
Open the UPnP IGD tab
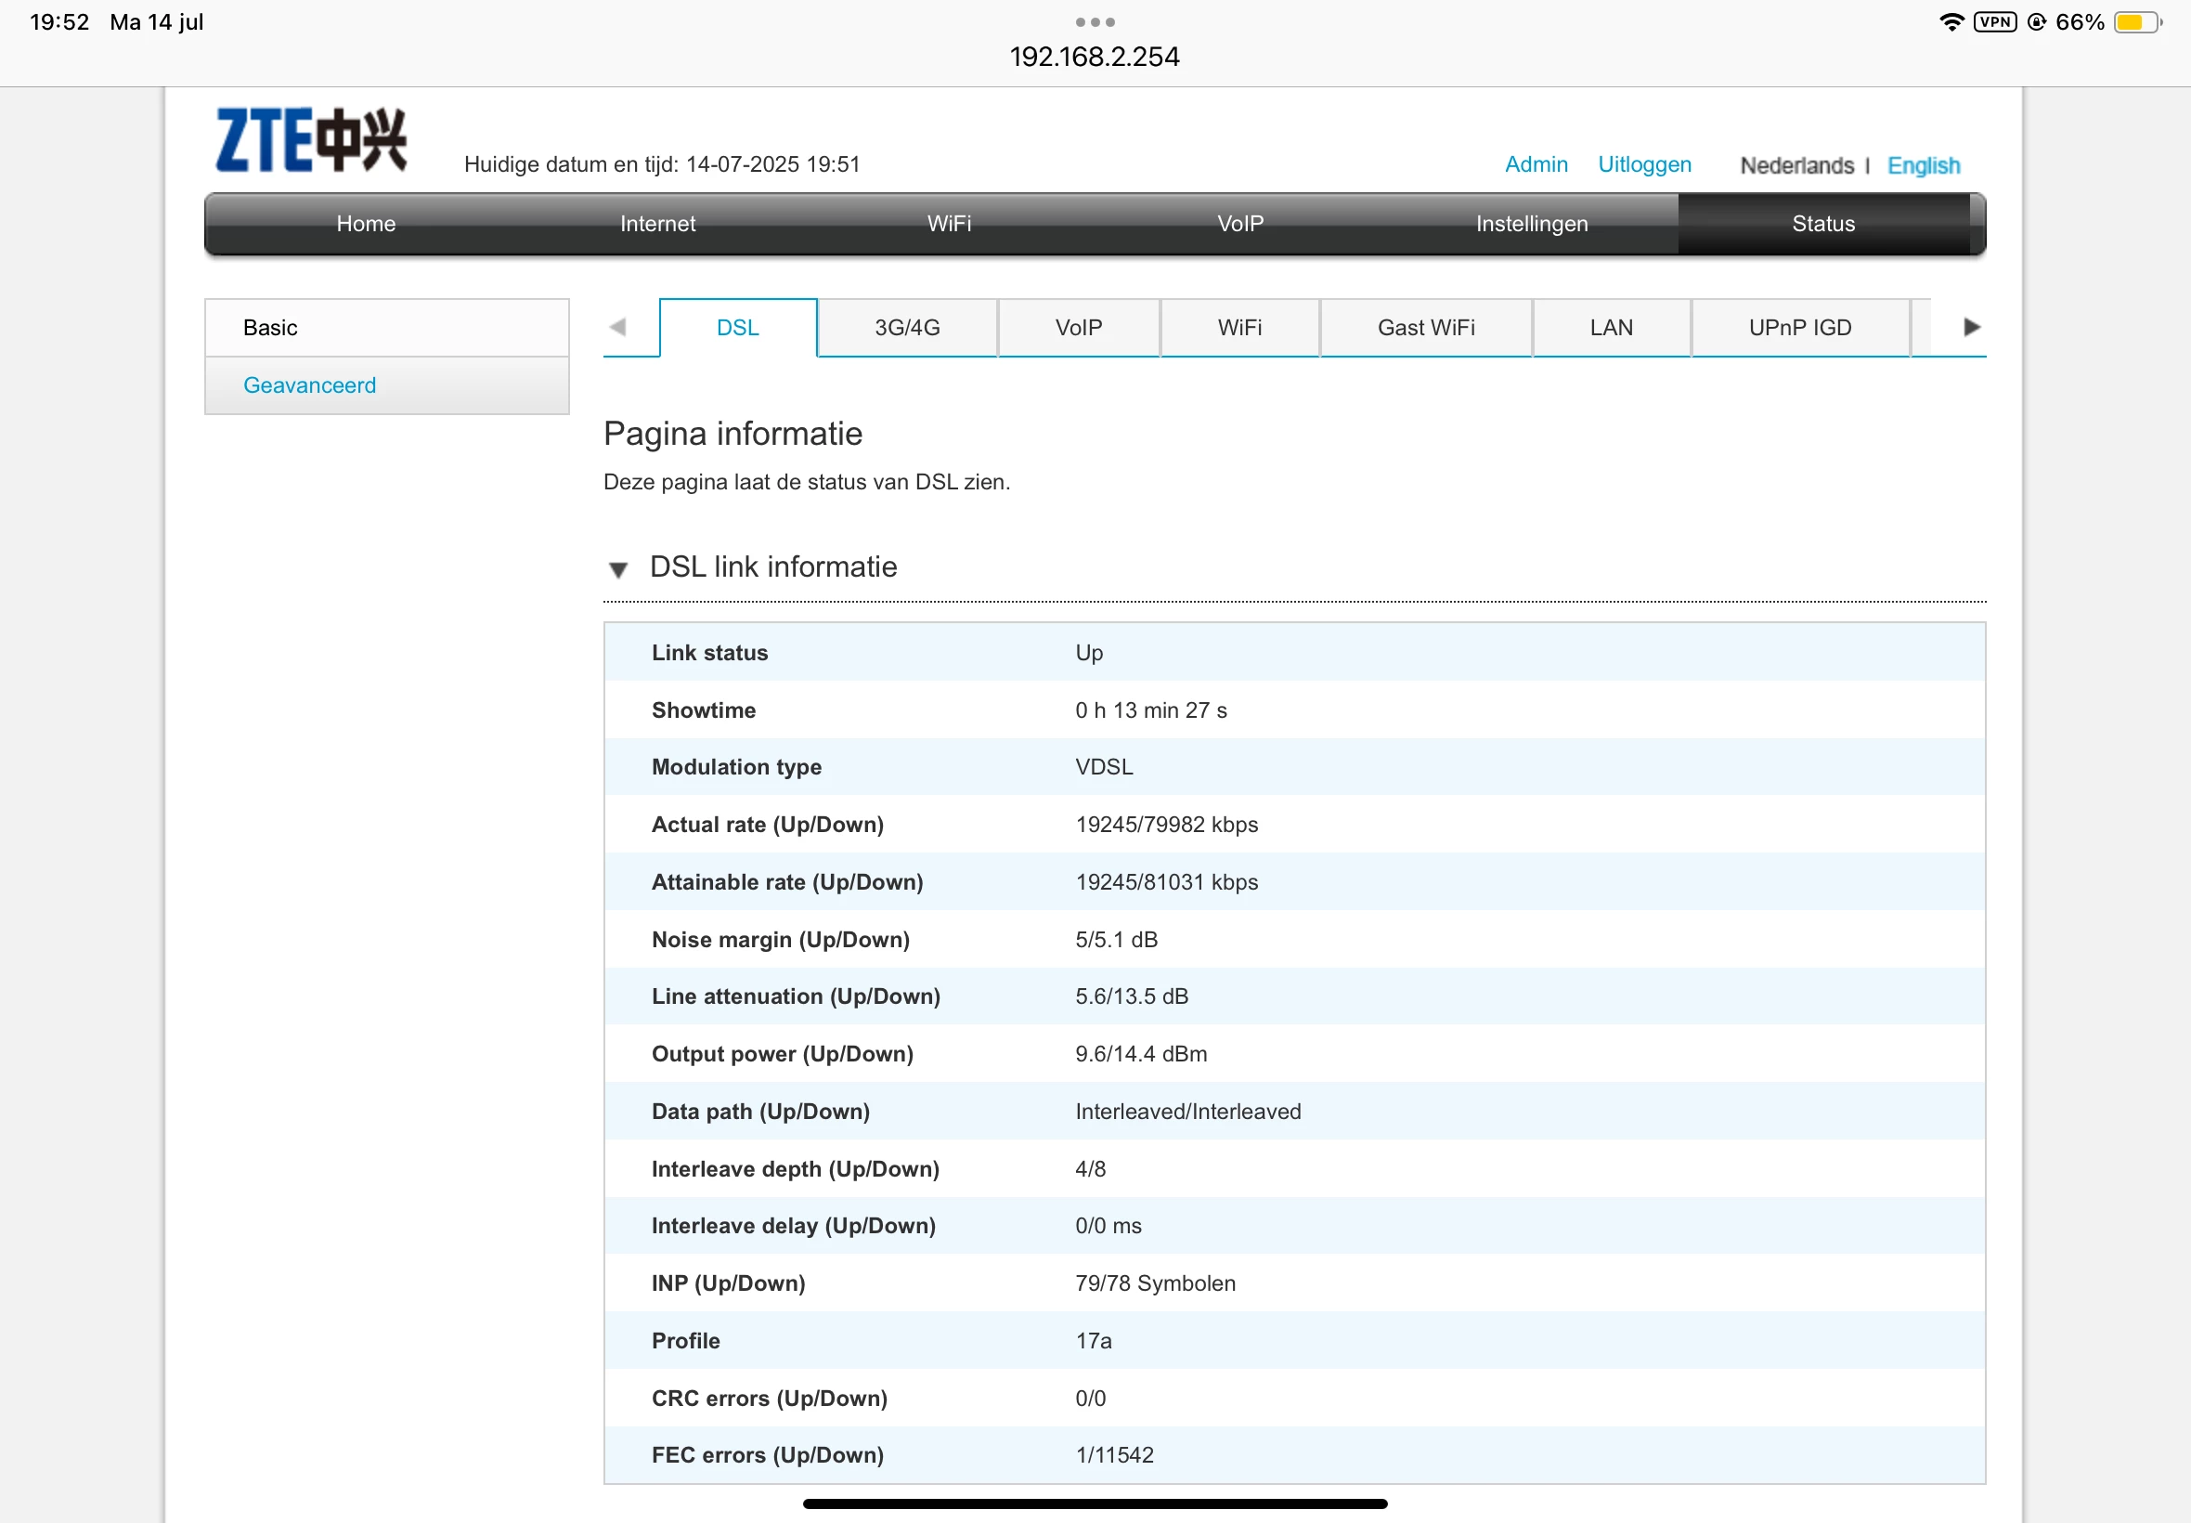1799,328
